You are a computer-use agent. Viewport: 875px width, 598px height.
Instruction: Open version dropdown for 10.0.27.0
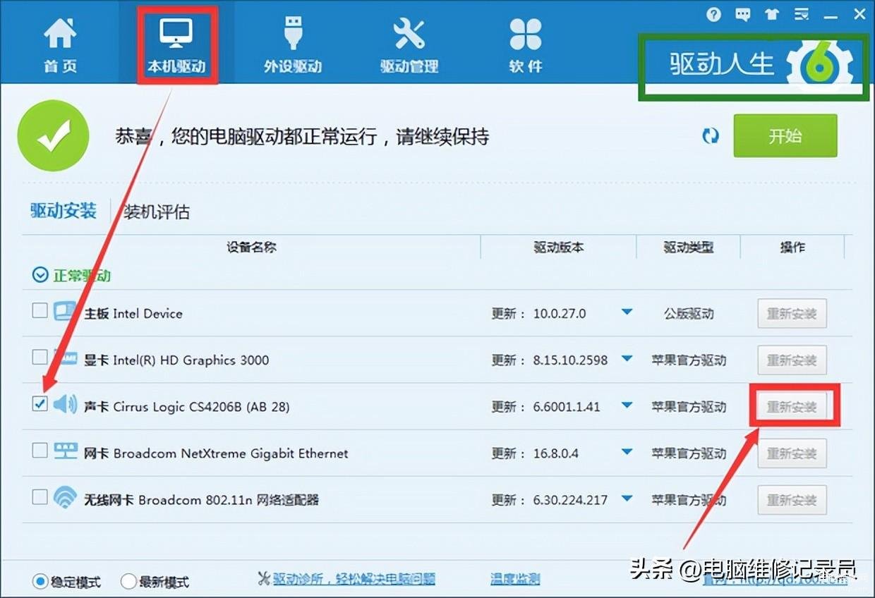click(627, 312)
